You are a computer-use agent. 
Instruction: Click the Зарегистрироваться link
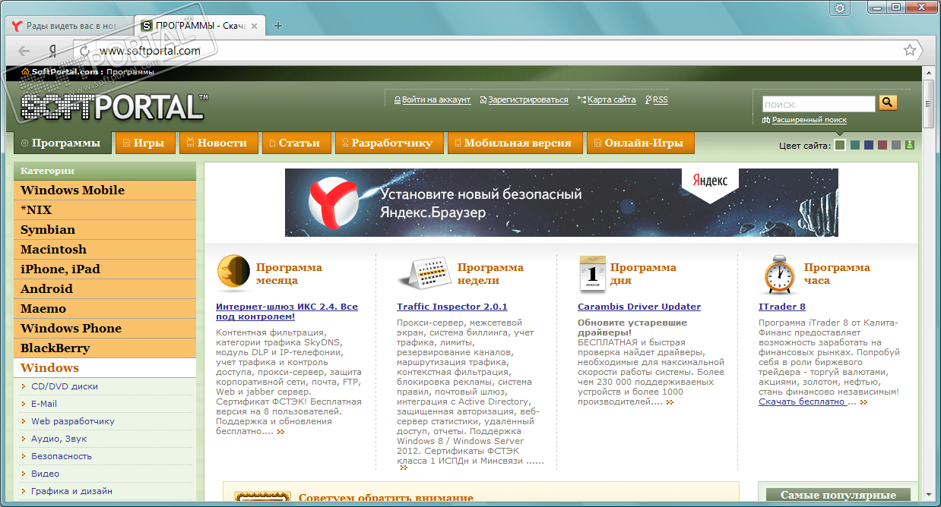tap(528, 100)
